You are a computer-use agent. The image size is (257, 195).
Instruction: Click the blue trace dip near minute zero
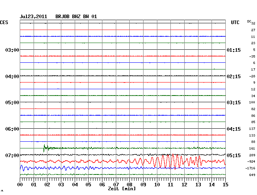click(x=23, y=170)
